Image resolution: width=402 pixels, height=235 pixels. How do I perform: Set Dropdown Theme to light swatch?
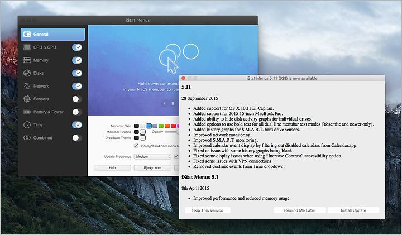(142, 138)
